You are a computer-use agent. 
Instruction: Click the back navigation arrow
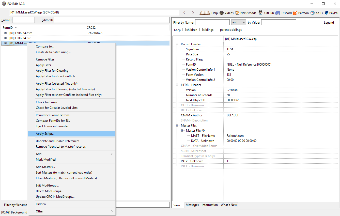(184, 13)
